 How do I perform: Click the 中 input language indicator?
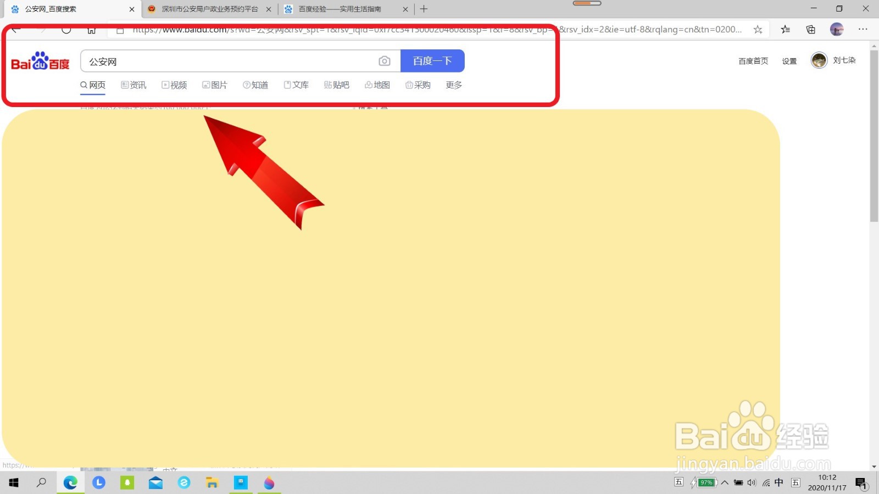tap(779, 482)
